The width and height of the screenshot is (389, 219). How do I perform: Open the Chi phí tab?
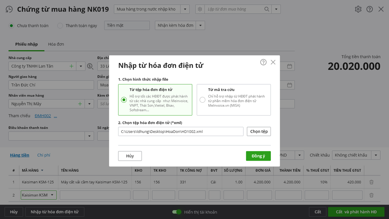[x=44, y=155]
